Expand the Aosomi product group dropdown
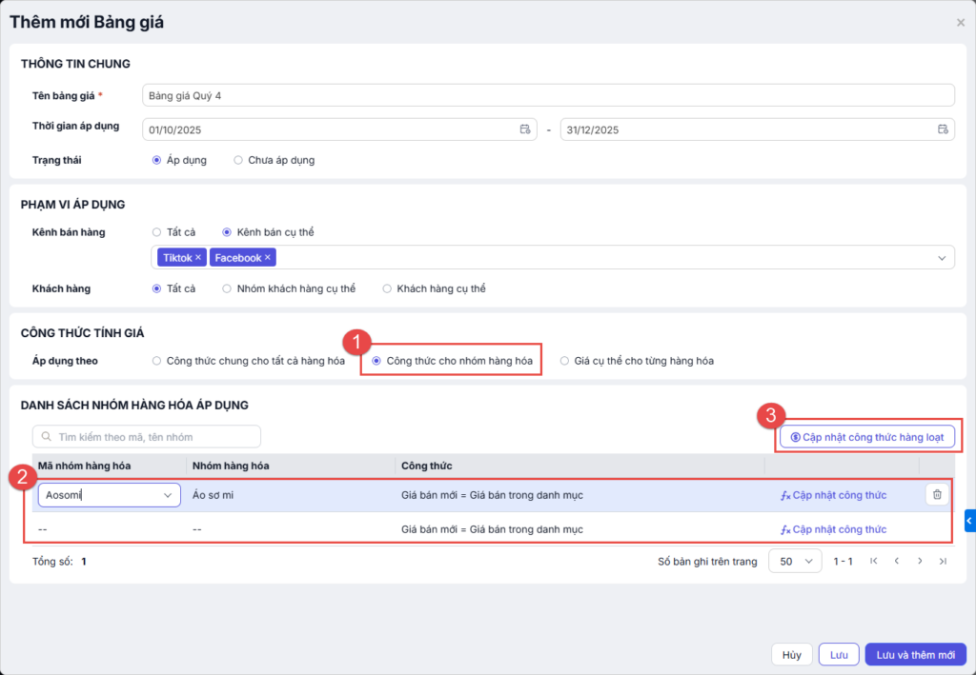Image resolution: width=976 pixels, height=675 pixels. (x=169, y=495)
